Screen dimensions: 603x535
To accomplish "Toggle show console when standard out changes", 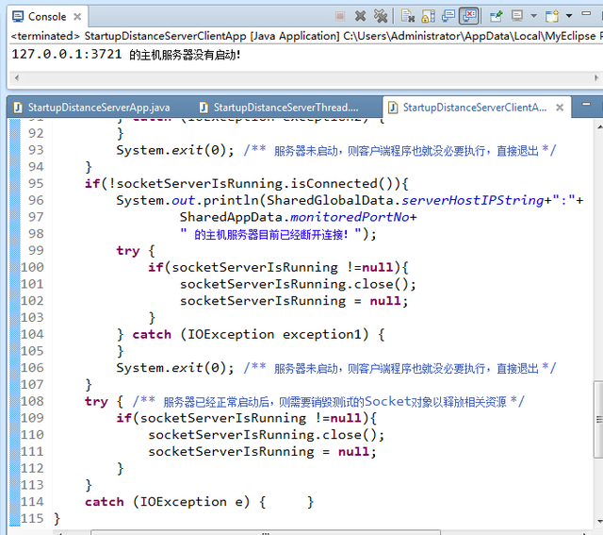I will pyautogui.click(x=448, y=16).
